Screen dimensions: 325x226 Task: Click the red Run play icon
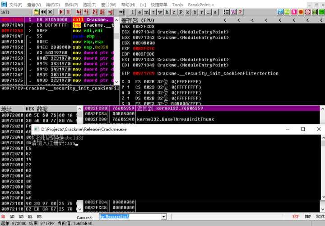point(61,12)
